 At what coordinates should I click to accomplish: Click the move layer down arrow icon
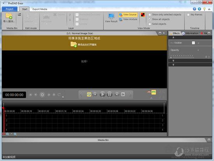pos(70,20)
